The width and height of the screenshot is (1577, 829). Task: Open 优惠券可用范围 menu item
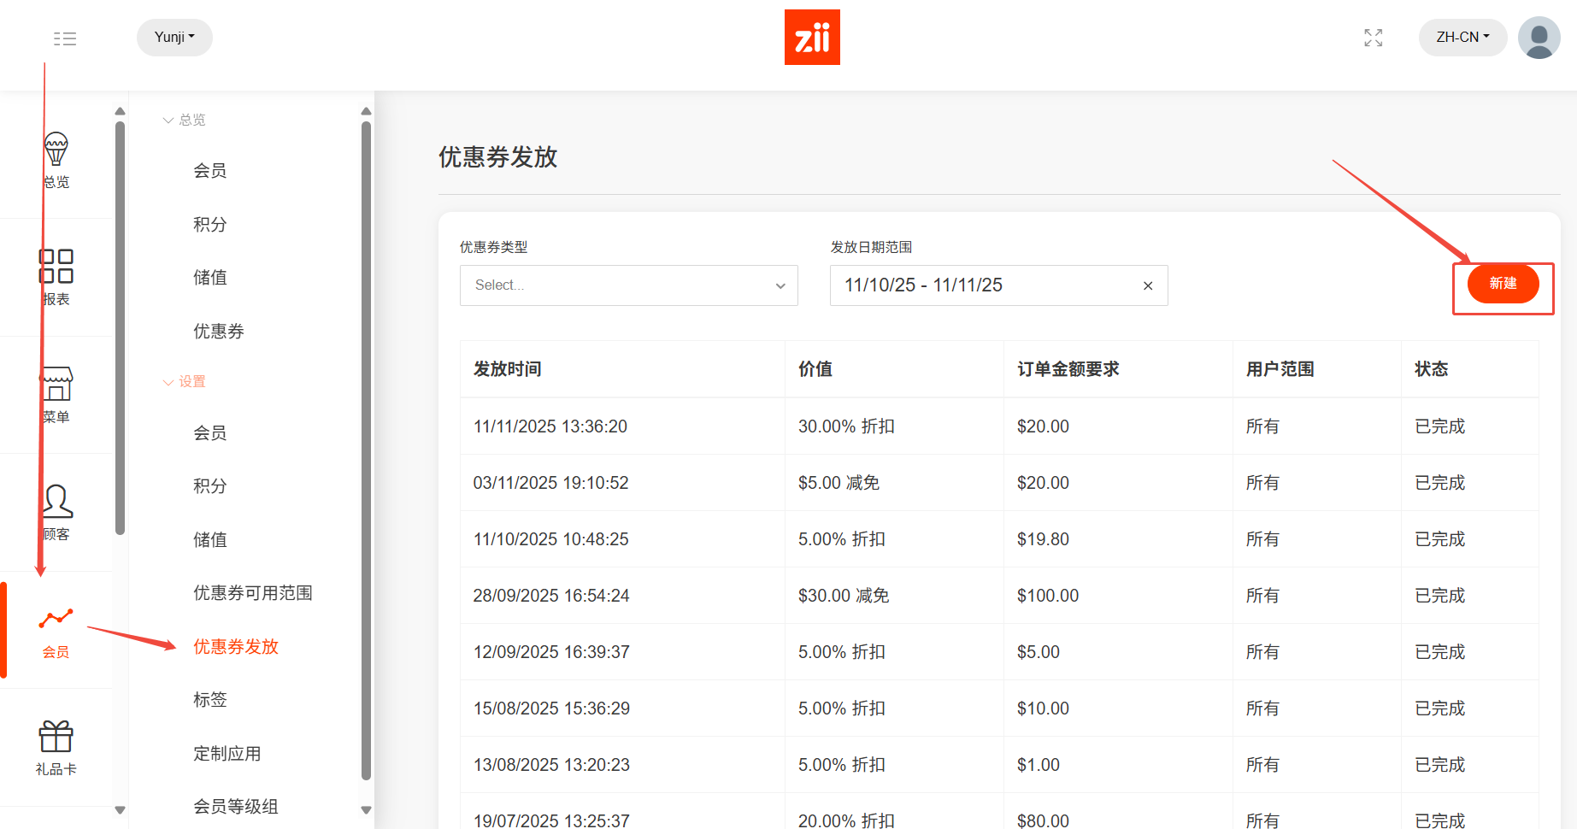click(x=252, y=593)
